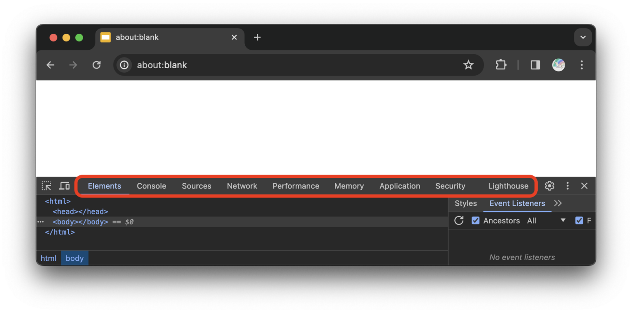Click the back navigation arrow
This screenshot has width=632, height=313.
(50, 65)
